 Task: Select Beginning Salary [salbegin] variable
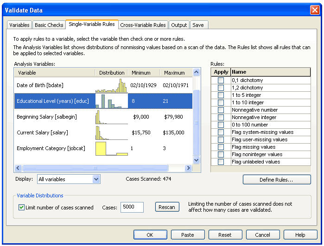click(103, 117)
